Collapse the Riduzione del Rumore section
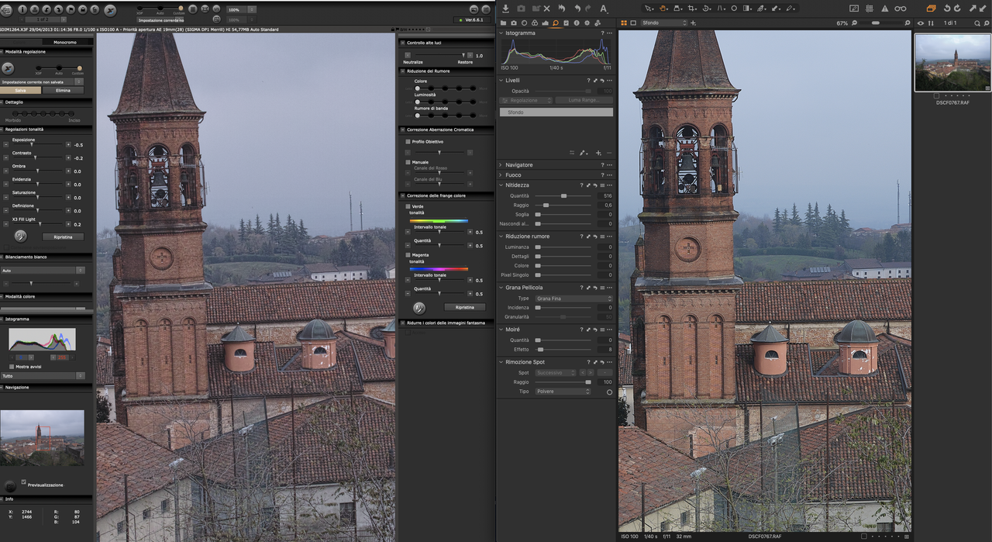The height and width of the screenshot is (542, 992). (403, 71)
